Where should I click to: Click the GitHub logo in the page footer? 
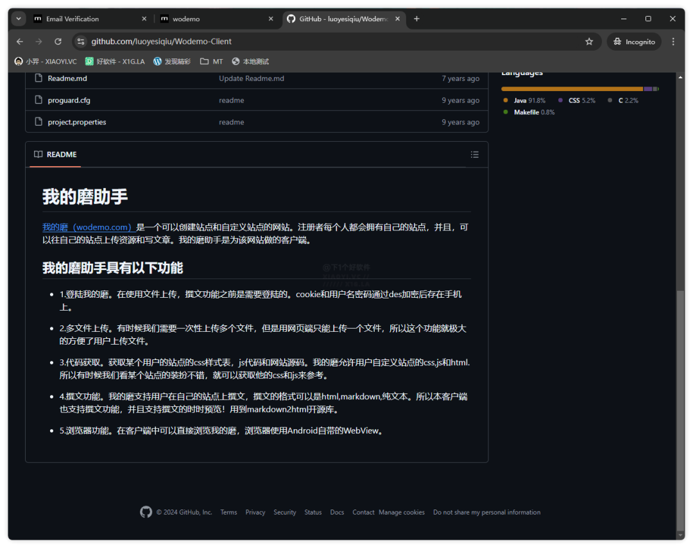tap(146, 512)
